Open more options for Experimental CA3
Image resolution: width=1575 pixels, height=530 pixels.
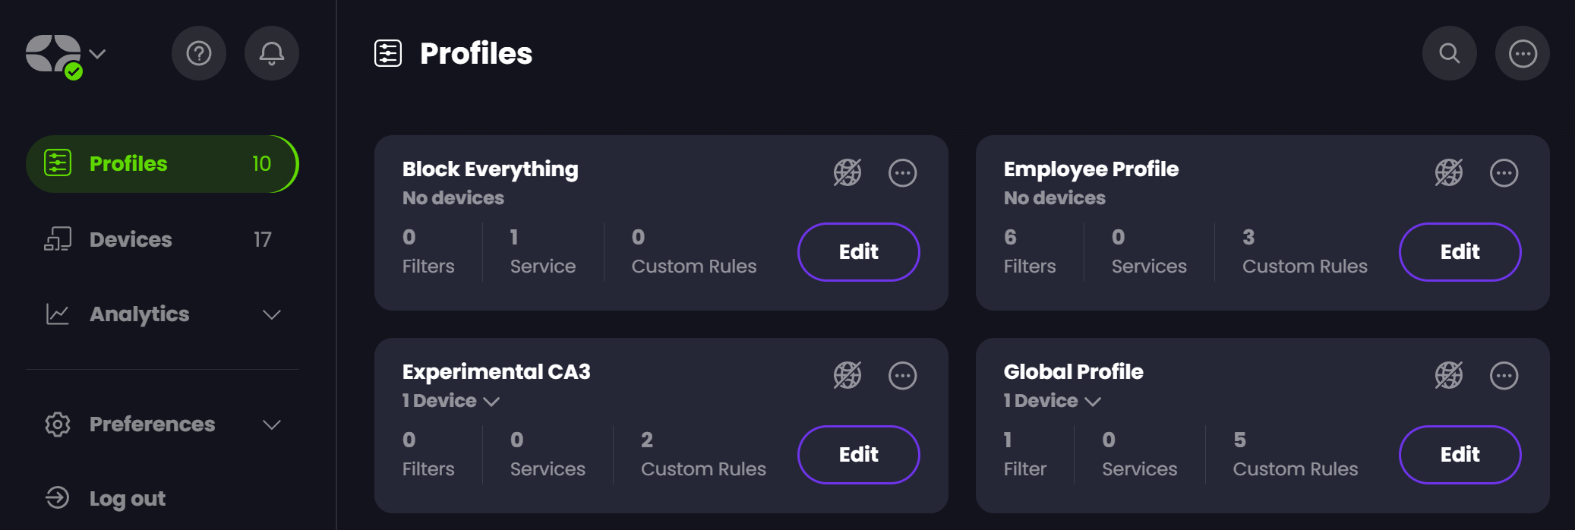902,376
